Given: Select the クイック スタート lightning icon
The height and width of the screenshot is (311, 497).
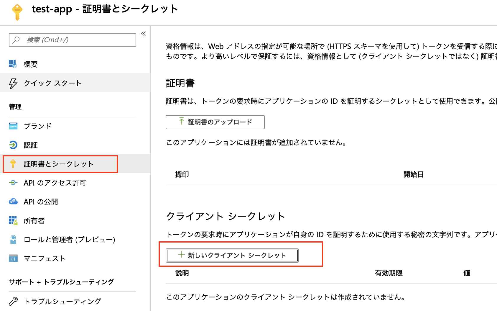Looking at the screenshot, I should point(13,83).
